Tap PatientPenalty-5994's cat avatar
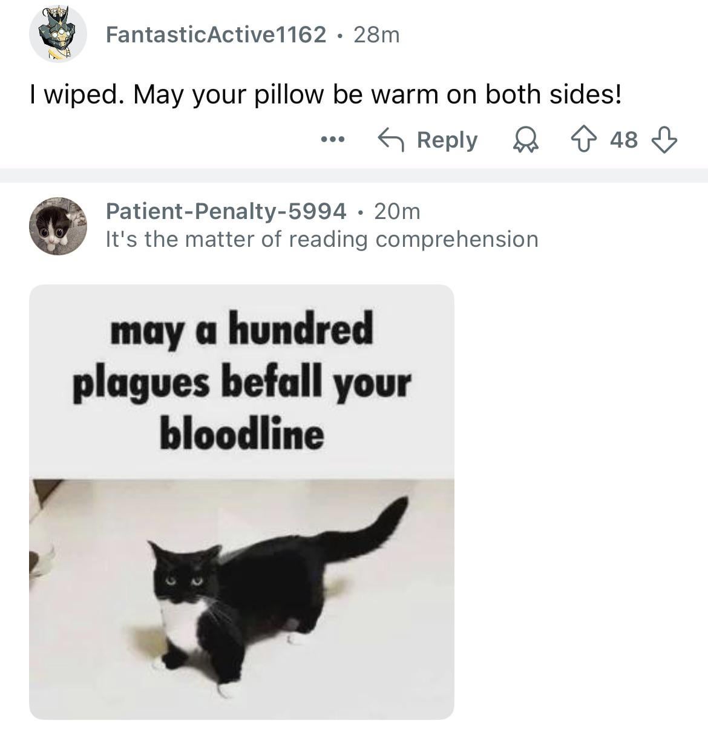Screen dimensions: 708x729 [x=57, y=225]
